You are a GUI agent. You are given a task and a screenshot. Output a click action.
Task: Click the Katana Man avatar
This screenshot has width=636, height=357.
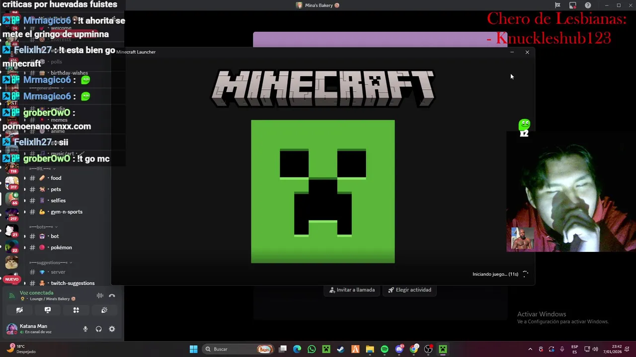tap(11, 329)
